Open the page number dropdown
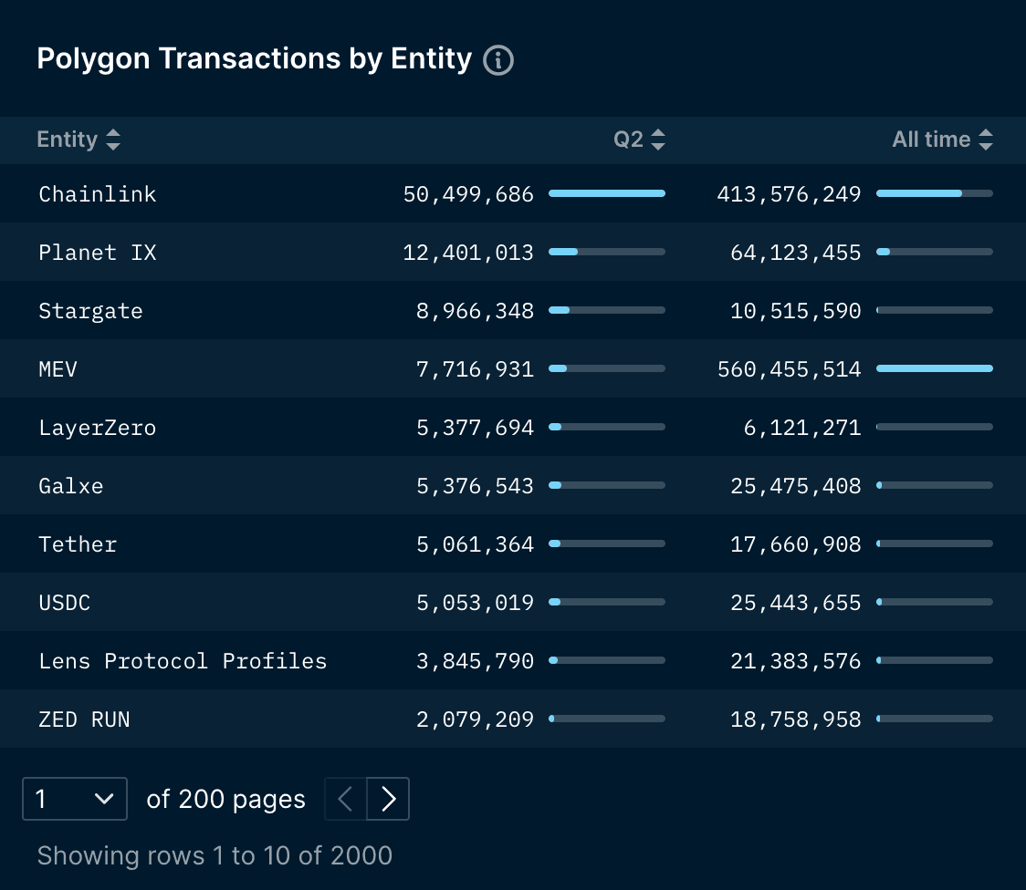The image size is (1026, 890). (x=74, y=799)
